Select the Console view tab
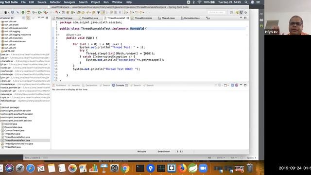Screen dimensions: 311x175 tap(120, 86)
